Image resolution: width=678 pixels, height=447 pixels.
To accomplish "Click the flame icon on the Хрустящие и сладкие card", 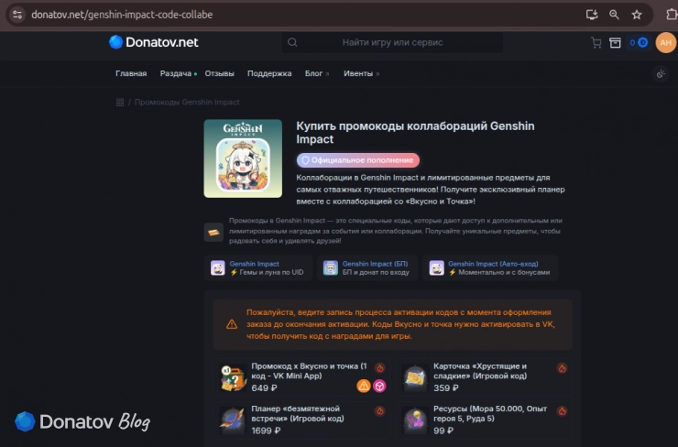I will point(562,368).
